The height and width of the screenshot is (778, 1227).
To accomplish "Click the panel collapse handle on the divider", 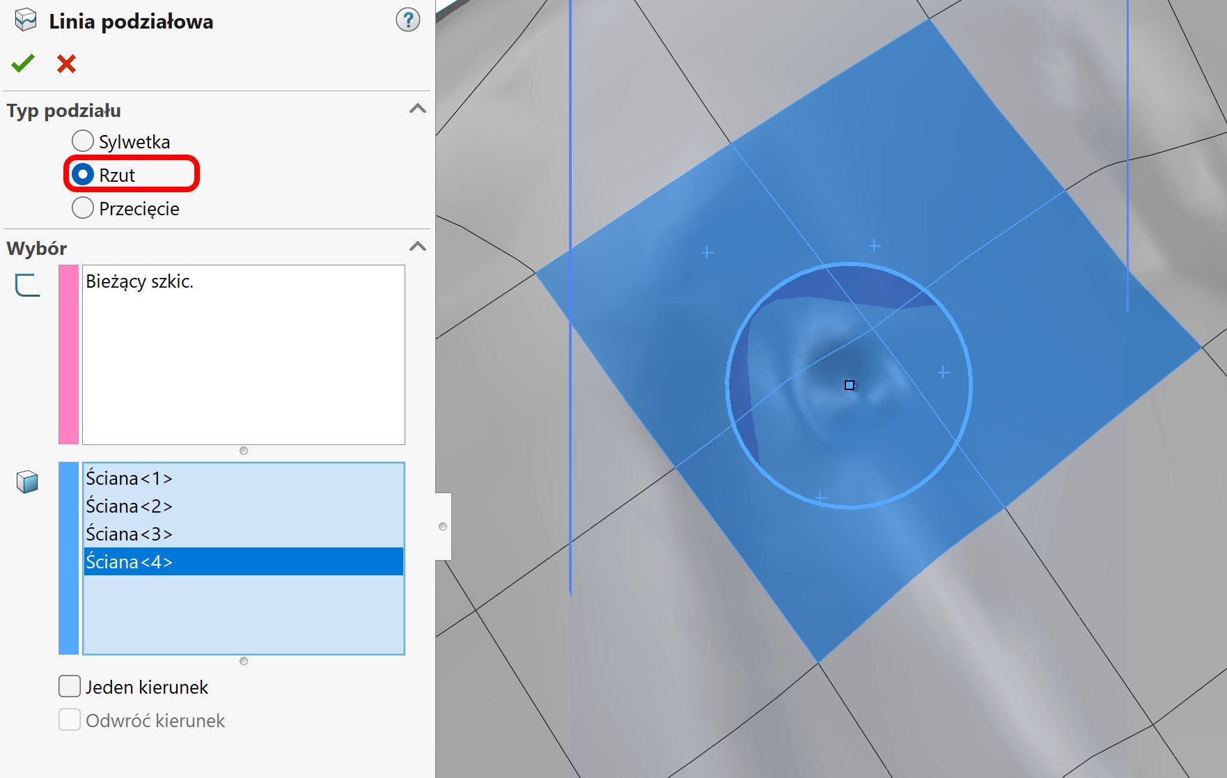I will pos(443,527).
